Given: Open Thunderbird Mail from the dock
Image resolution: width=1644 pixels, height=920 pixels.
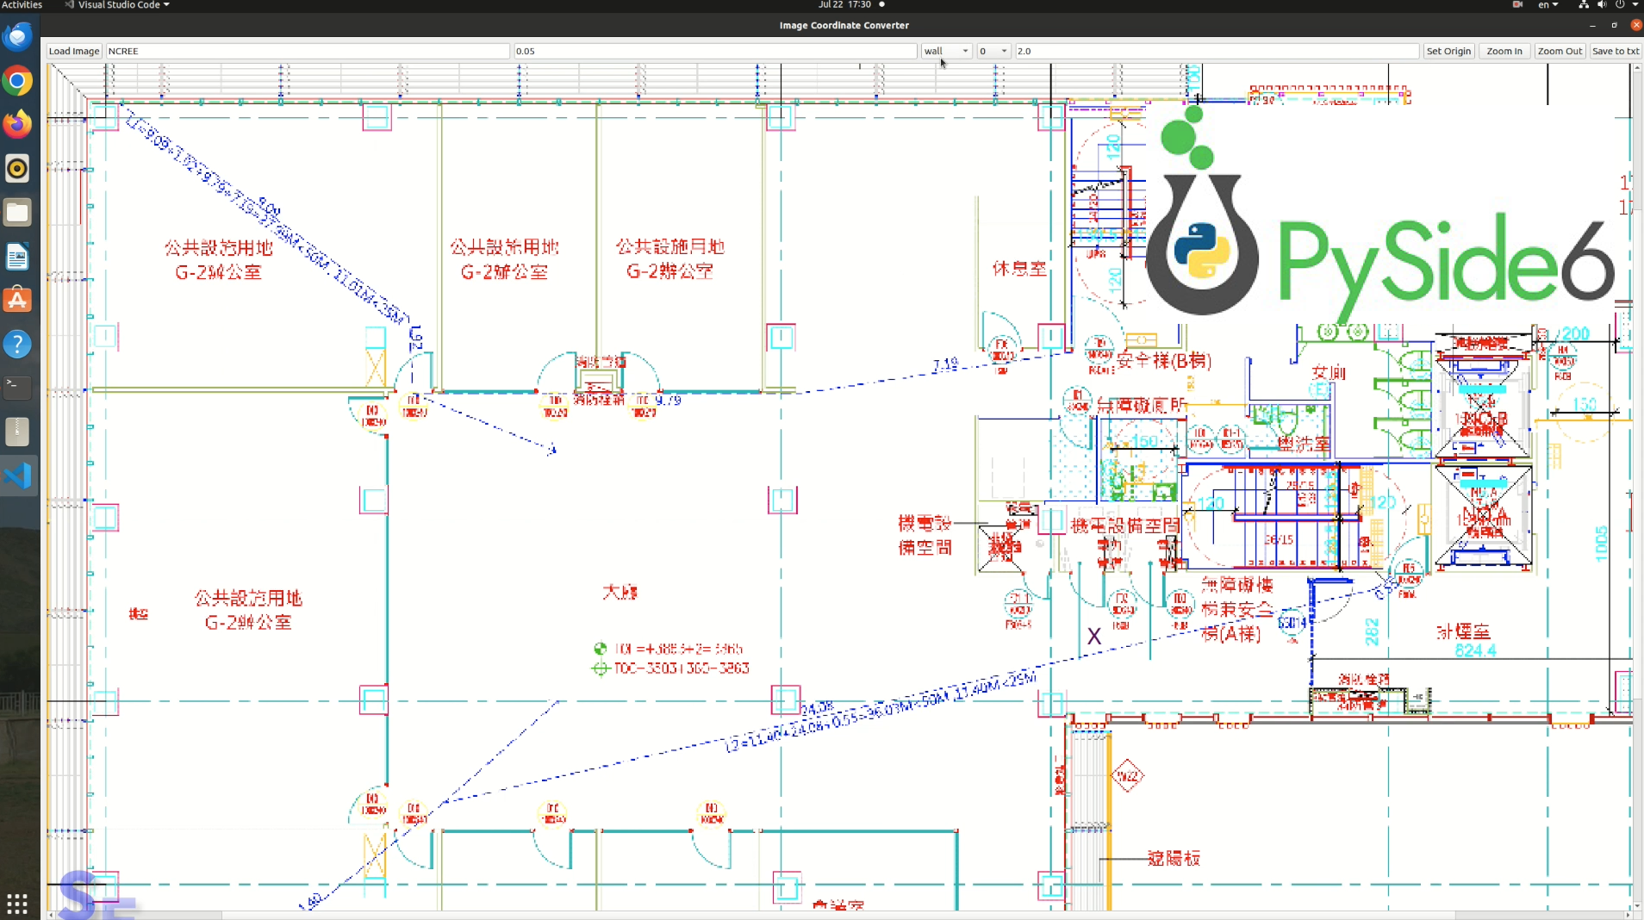Looking at the screenshot, I should (x=17, y=36).
